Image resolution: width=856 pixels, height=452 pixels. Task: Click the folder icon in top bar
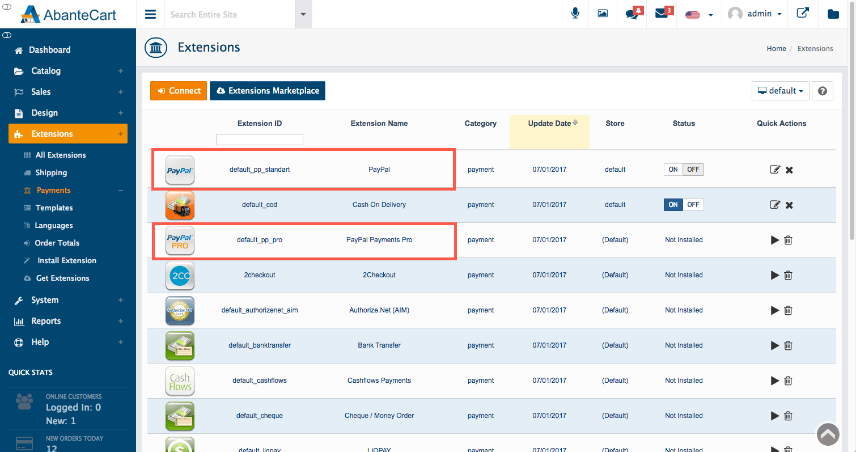coord(833,14)
